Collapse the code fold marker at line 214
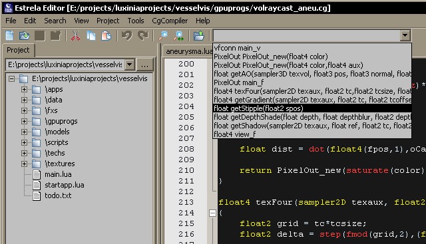The height and width of the screenshot is (244, 426). click(x=213, y=213)
